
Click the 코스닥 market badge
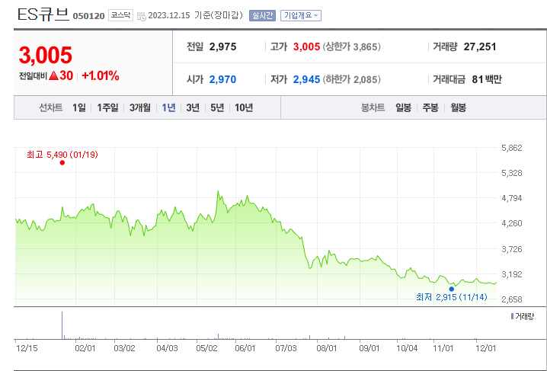click(x=120, y=16)
